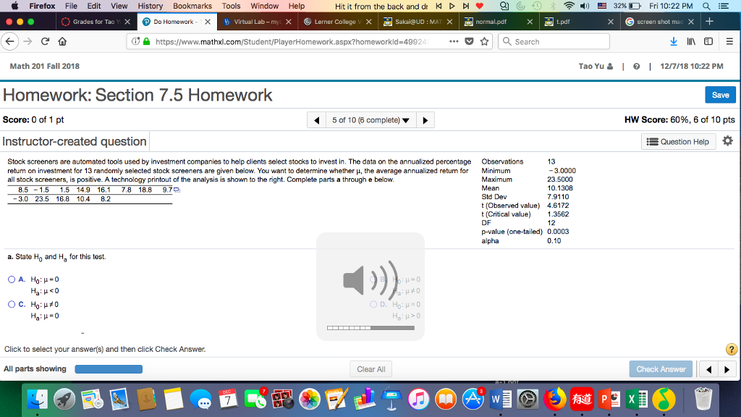The width and height of the screenshot is (741, 417).
Task: Open Messages app in dock
Action: [201, 399]
